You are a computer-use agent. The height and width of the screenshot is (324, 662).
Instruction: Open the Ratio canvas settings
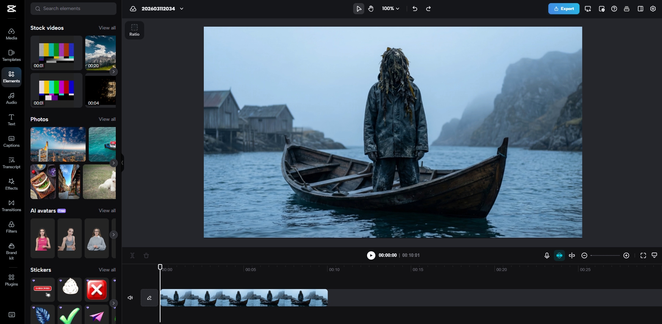click(x=134, y=30)
